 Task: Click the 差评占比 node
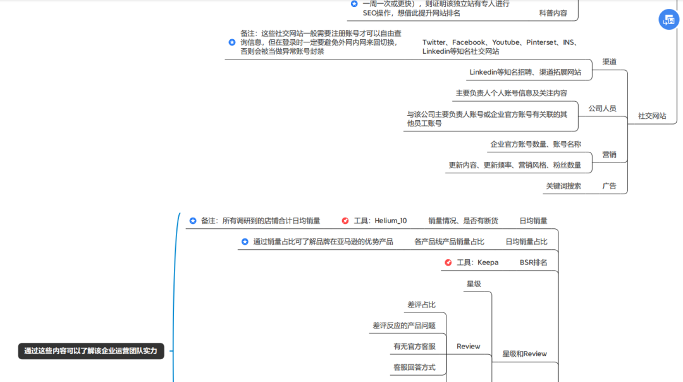[422, 304]
